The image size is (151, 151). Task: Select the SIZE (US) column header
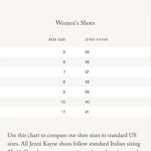point(57,40)
